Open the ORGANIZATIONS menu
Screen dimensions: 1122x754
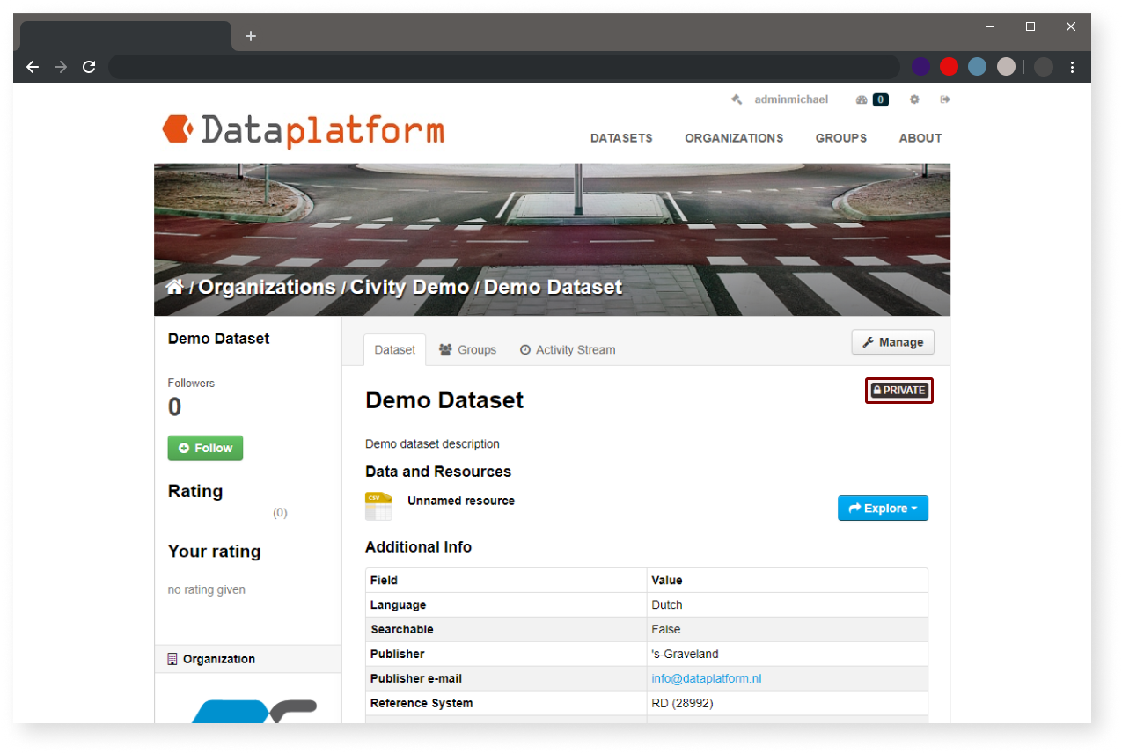click(734, 138)
